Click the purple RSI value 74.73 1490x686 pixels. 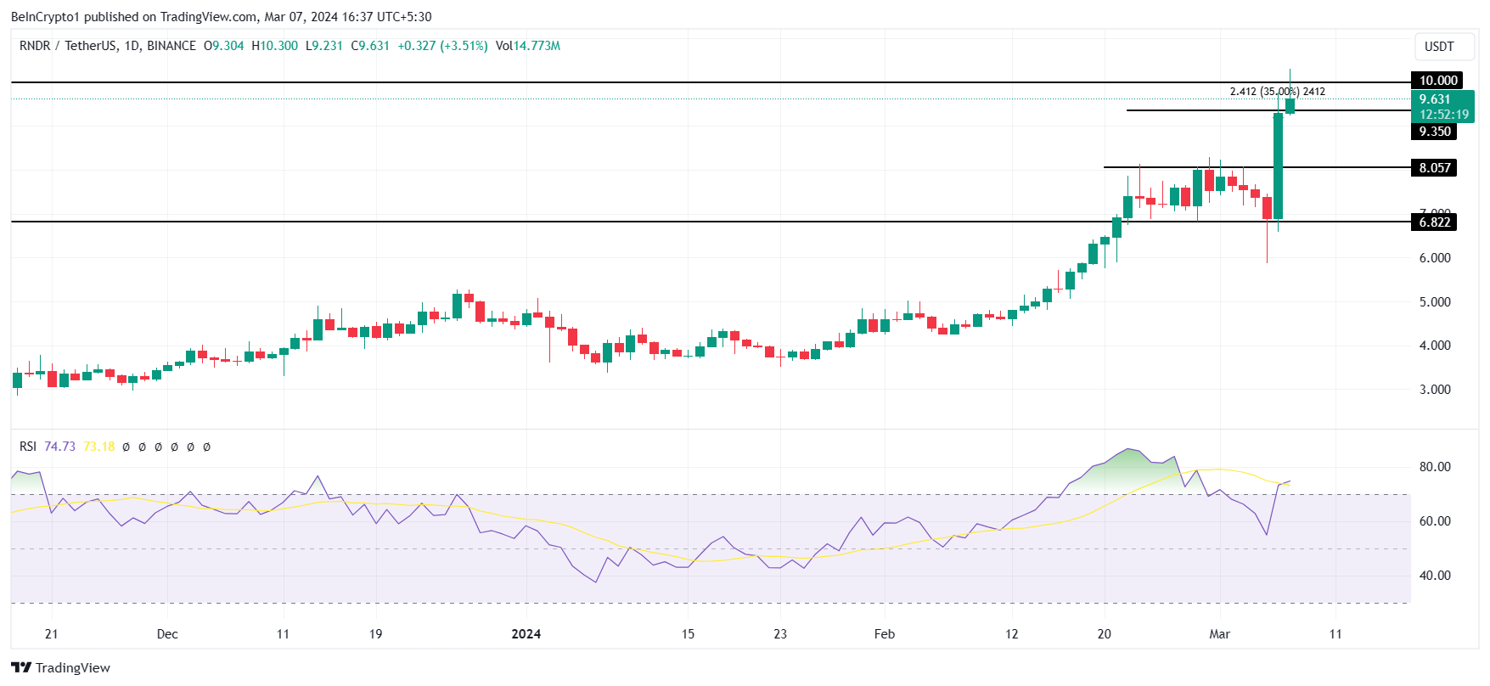(59, 447)
